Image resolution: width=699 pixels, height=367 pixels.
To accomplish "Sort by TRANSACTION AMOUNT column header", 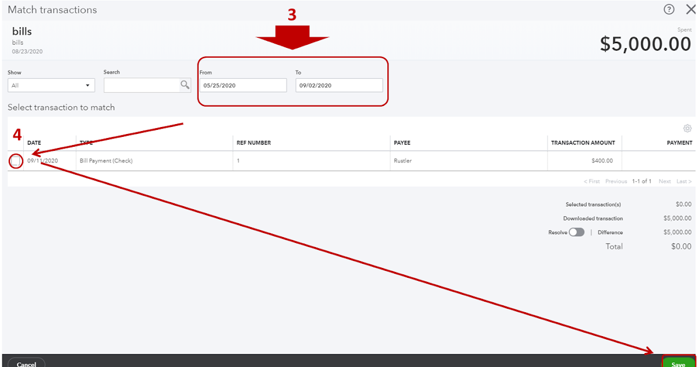I will pos(583,143).
